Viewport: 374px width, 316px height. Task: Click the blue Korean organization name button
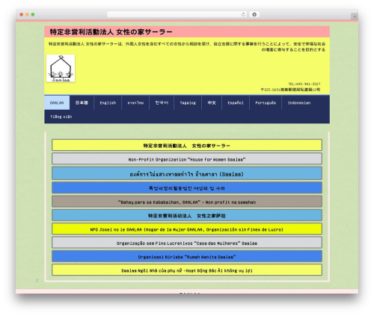(x=187, y=188)
